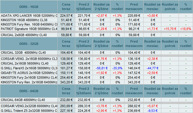Click the G.SKILL FlareX5 current price 101,27 €
193x113 pixels.
(x=66, y=68)
